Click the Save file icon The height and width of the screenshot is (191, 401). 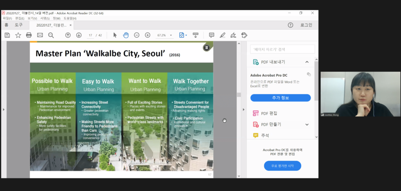pyautogui.click(x=7, y=35)
